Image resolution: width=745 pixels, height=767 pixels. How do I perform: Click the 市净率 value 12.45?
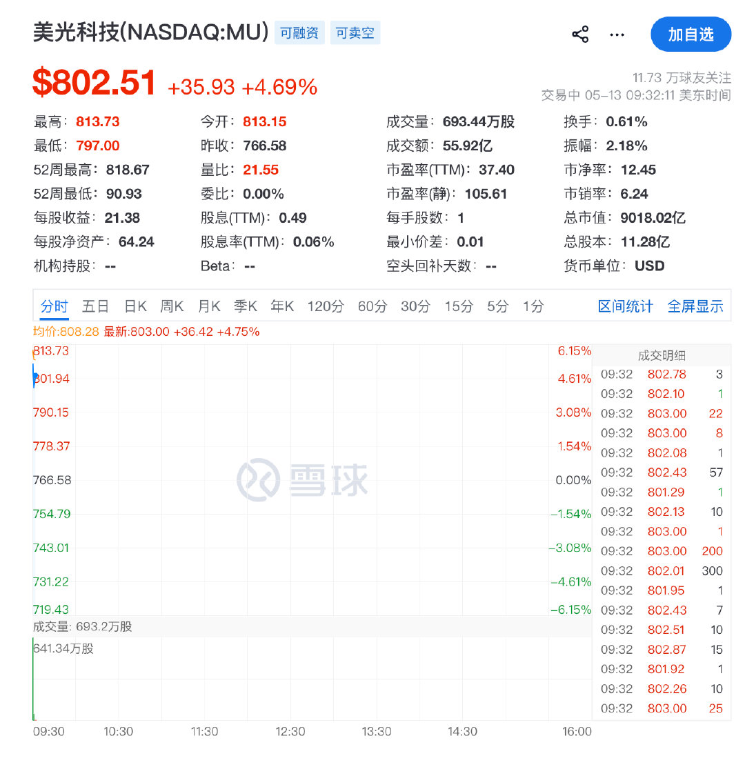(x=638, y=170)
